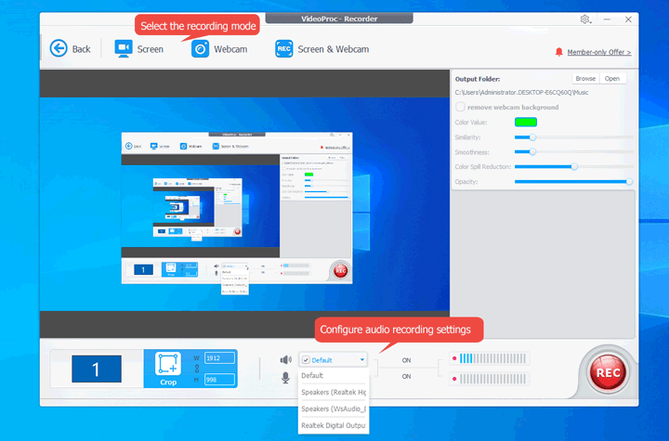669x441 pixels.
Task: Click the crop width field showing 1912
Action: click(219, 357)
